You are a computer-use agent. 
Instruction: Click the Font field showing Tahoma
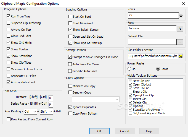pyautogui.click(x=152, y=28)
